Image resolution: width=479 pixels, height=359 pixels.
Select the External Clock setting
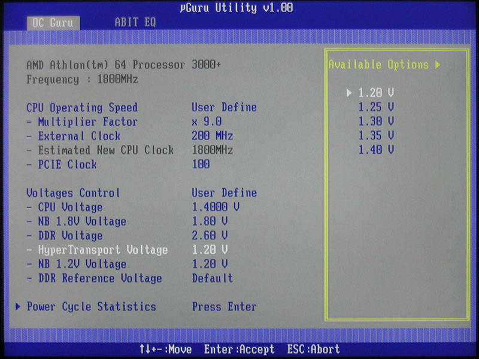tap(73, 136)
